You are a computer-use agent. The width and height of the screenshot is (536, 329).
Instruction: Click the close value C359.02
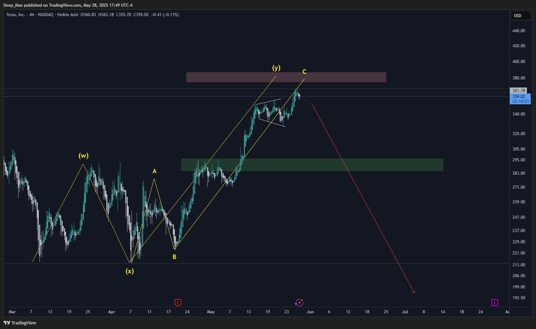click(x=141, y=15)
